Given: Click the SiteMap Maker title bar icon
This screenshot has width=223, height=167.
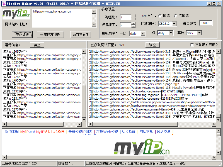Looking at the screenshot, I should point(4,4).
